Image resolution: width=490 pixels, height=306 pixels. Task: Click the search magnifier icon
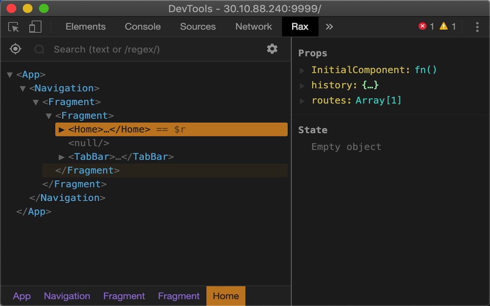(x=39, y=49)
